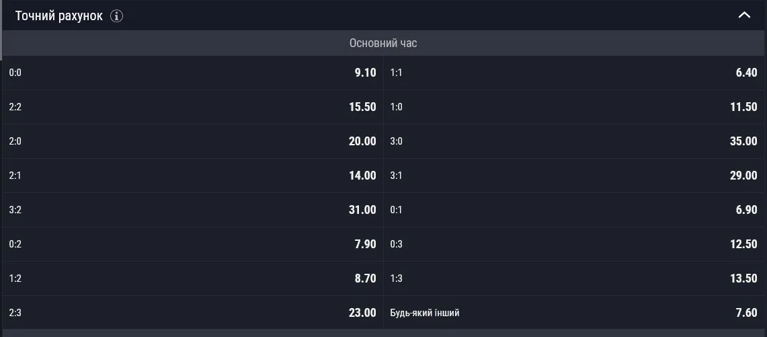Select the 0:0 score odds 9.10
This screenshot has width=767, height=337.
pos(193,73)
